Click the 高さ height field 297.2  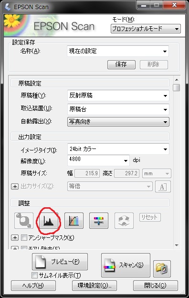click(x=126, y=173)
